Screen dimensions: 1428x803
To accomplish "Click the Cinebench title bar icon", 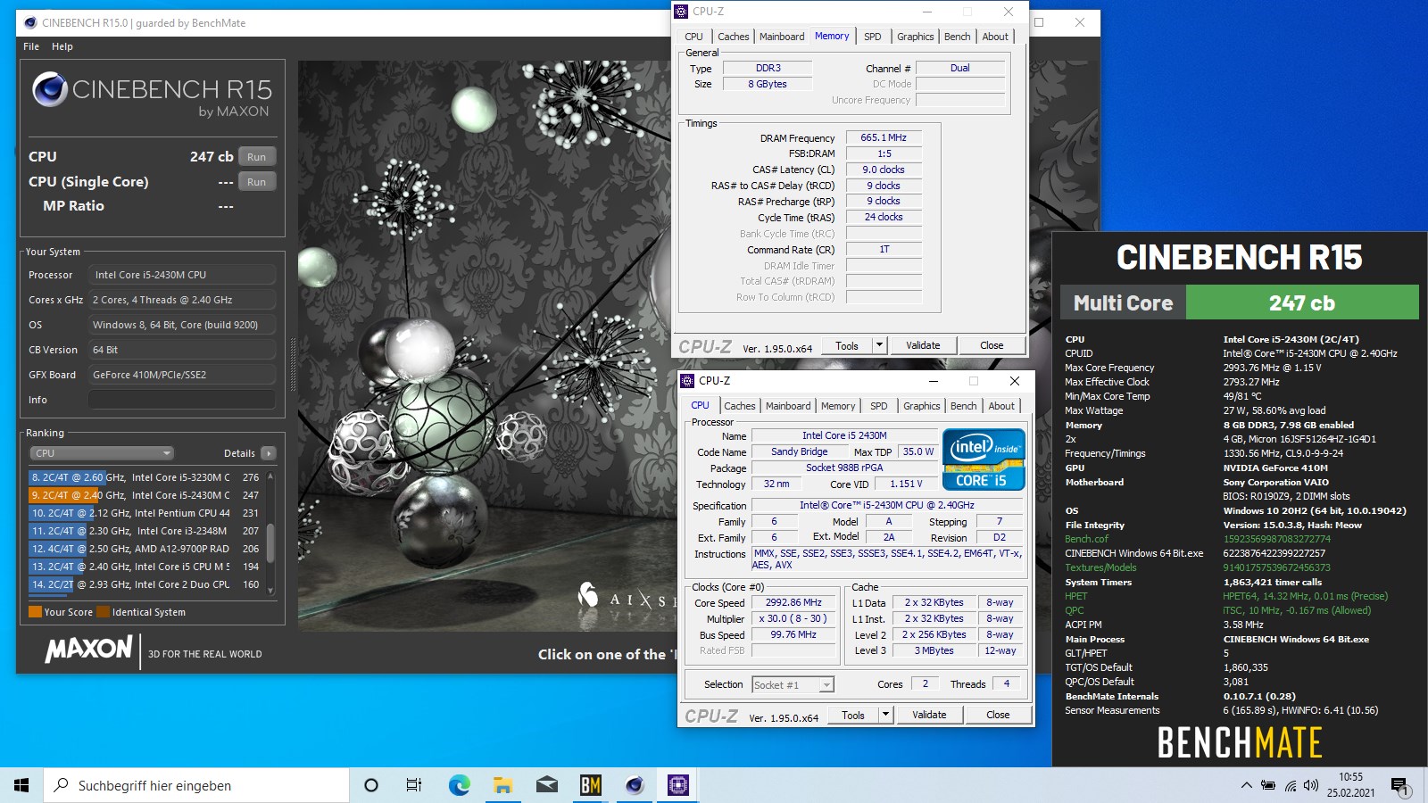I will coord(30,23).
